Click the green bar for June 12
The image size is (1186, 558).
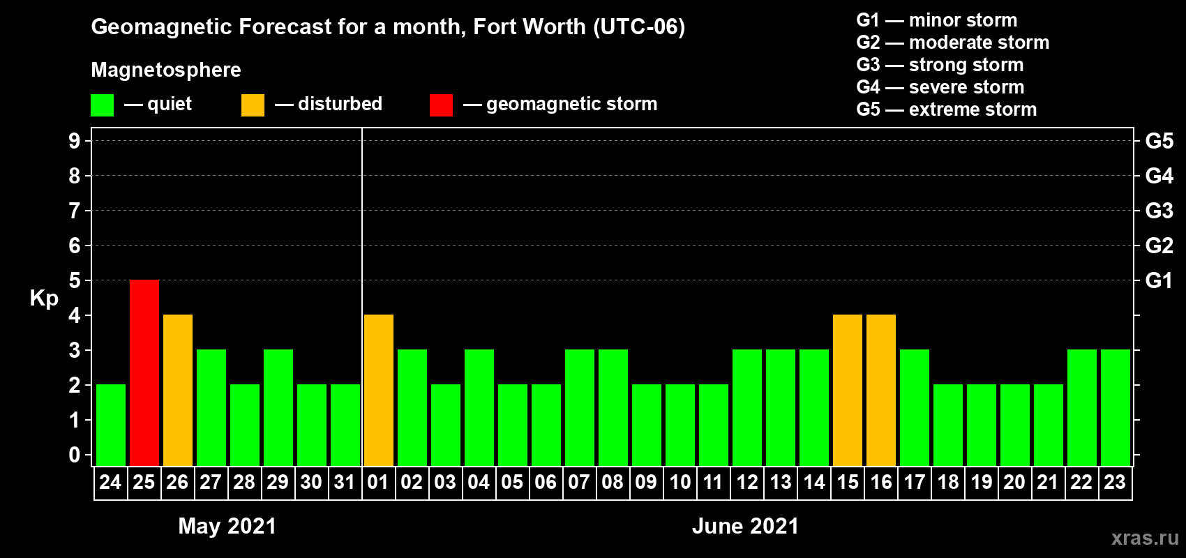tap(747, 407)
